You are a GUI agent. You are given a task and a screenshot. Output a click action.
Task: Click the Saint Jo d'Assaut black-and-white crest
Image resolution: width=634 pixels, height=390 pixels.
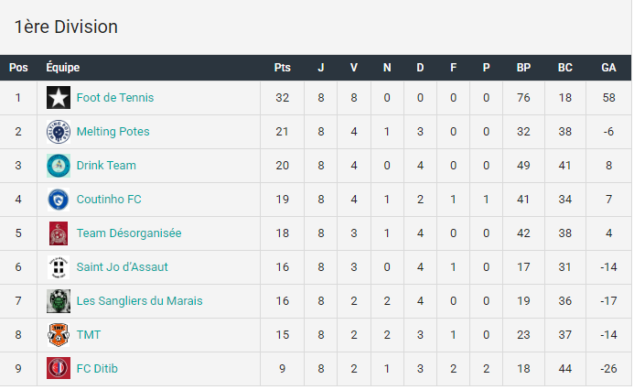(59, 267)
